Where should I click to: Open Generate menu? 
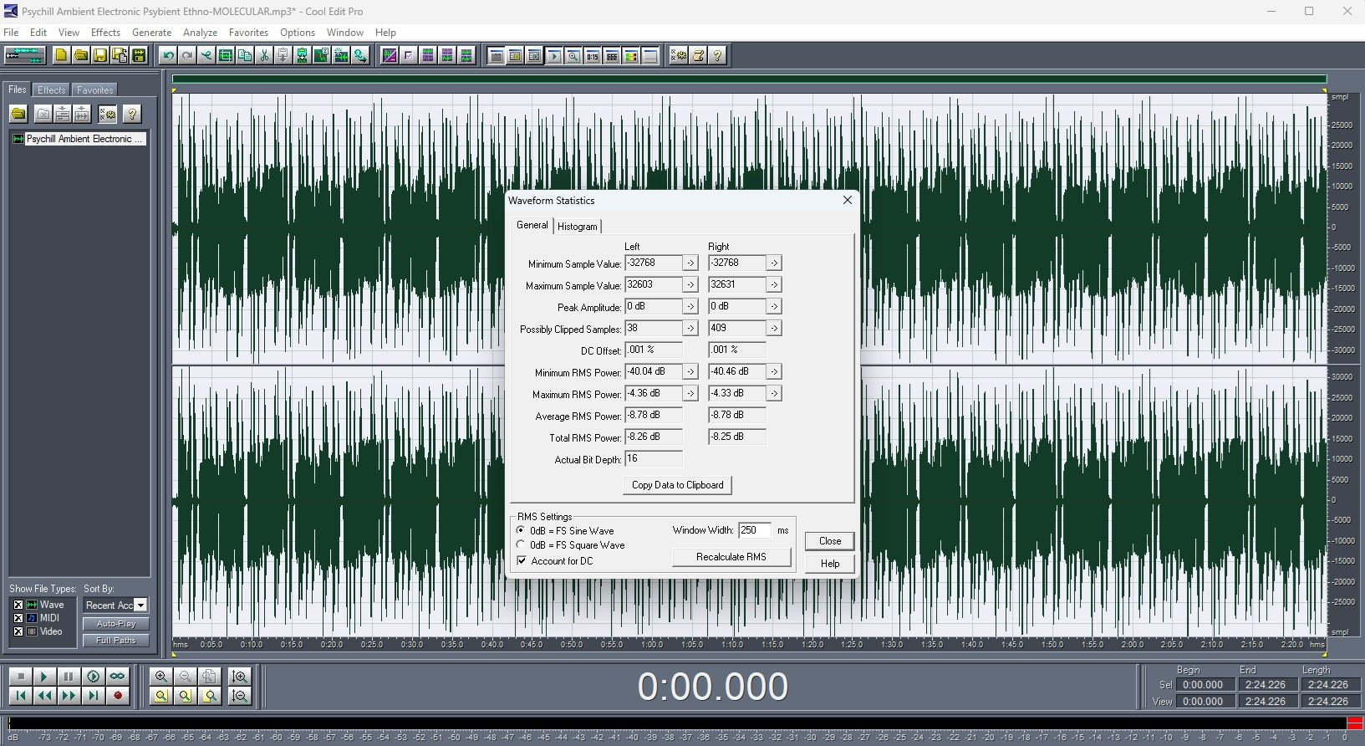click(151, 33)
